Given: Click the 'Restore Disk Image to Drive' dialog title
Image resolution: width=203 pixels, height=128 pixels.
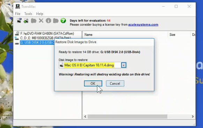Looking at the screenshot, I should coord(76,42).
